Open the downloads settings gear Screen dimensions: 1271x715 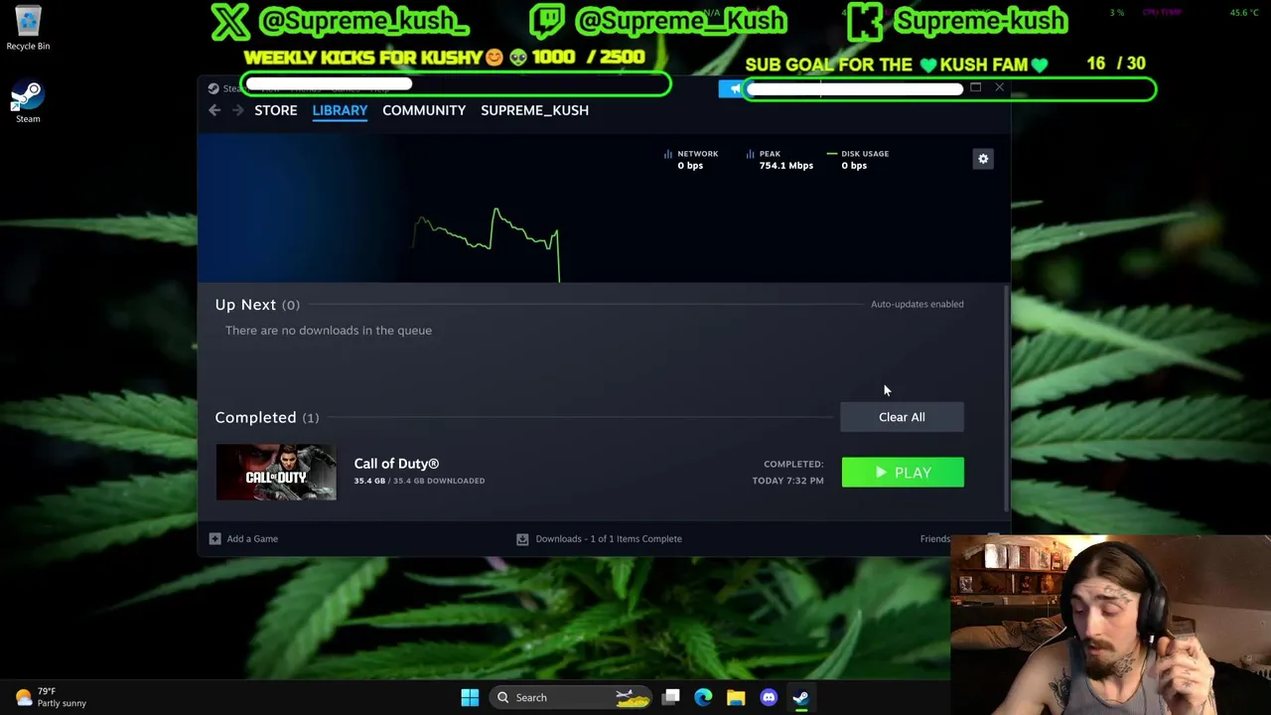tap(983, 159)
